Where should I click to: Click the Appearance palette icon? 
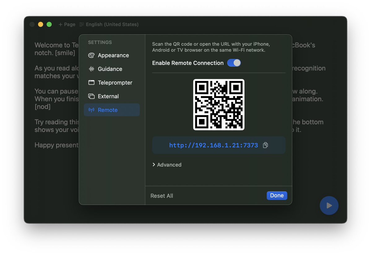pyautogui.click(x=91, y=55)
